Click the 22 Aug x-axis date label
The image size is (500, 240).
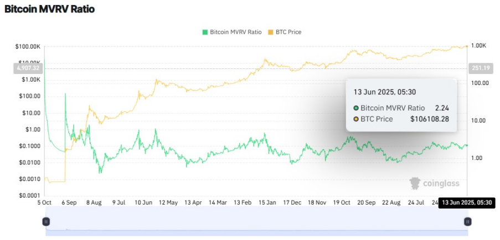pos(391,202)
